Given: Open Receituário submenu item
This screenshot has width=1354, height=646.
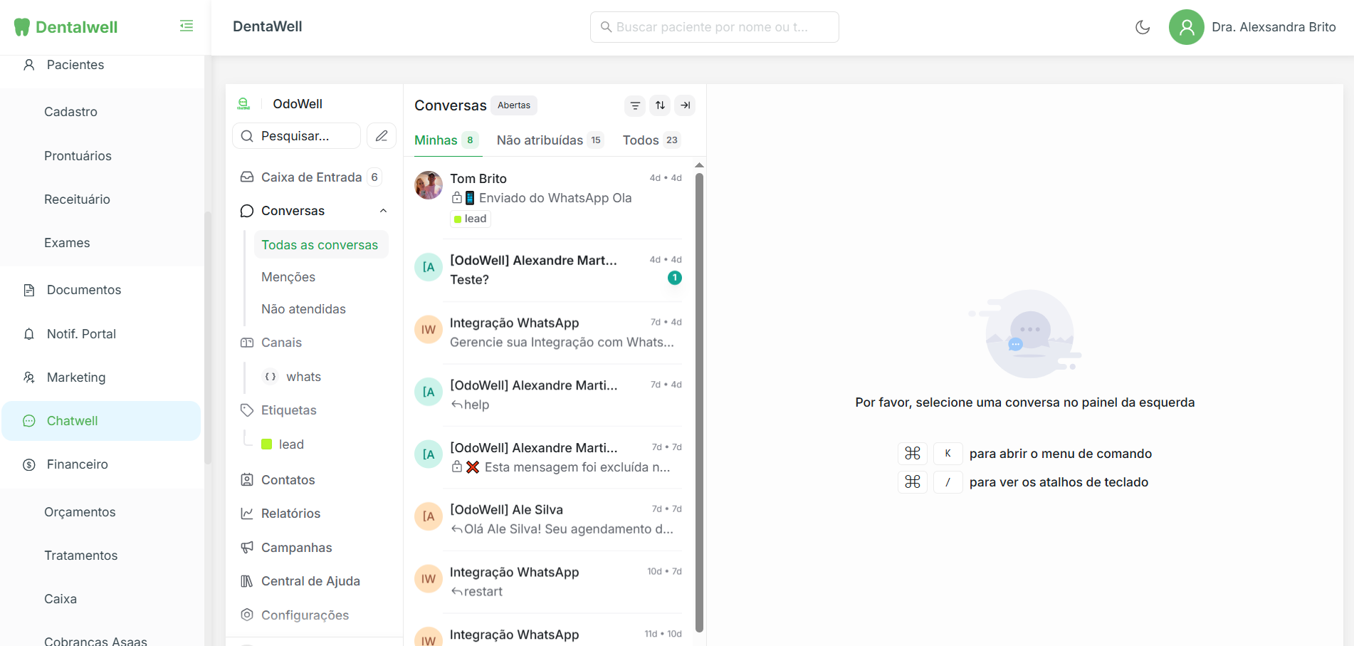Looking at the screenshot, I should click(x=77, y=199).
